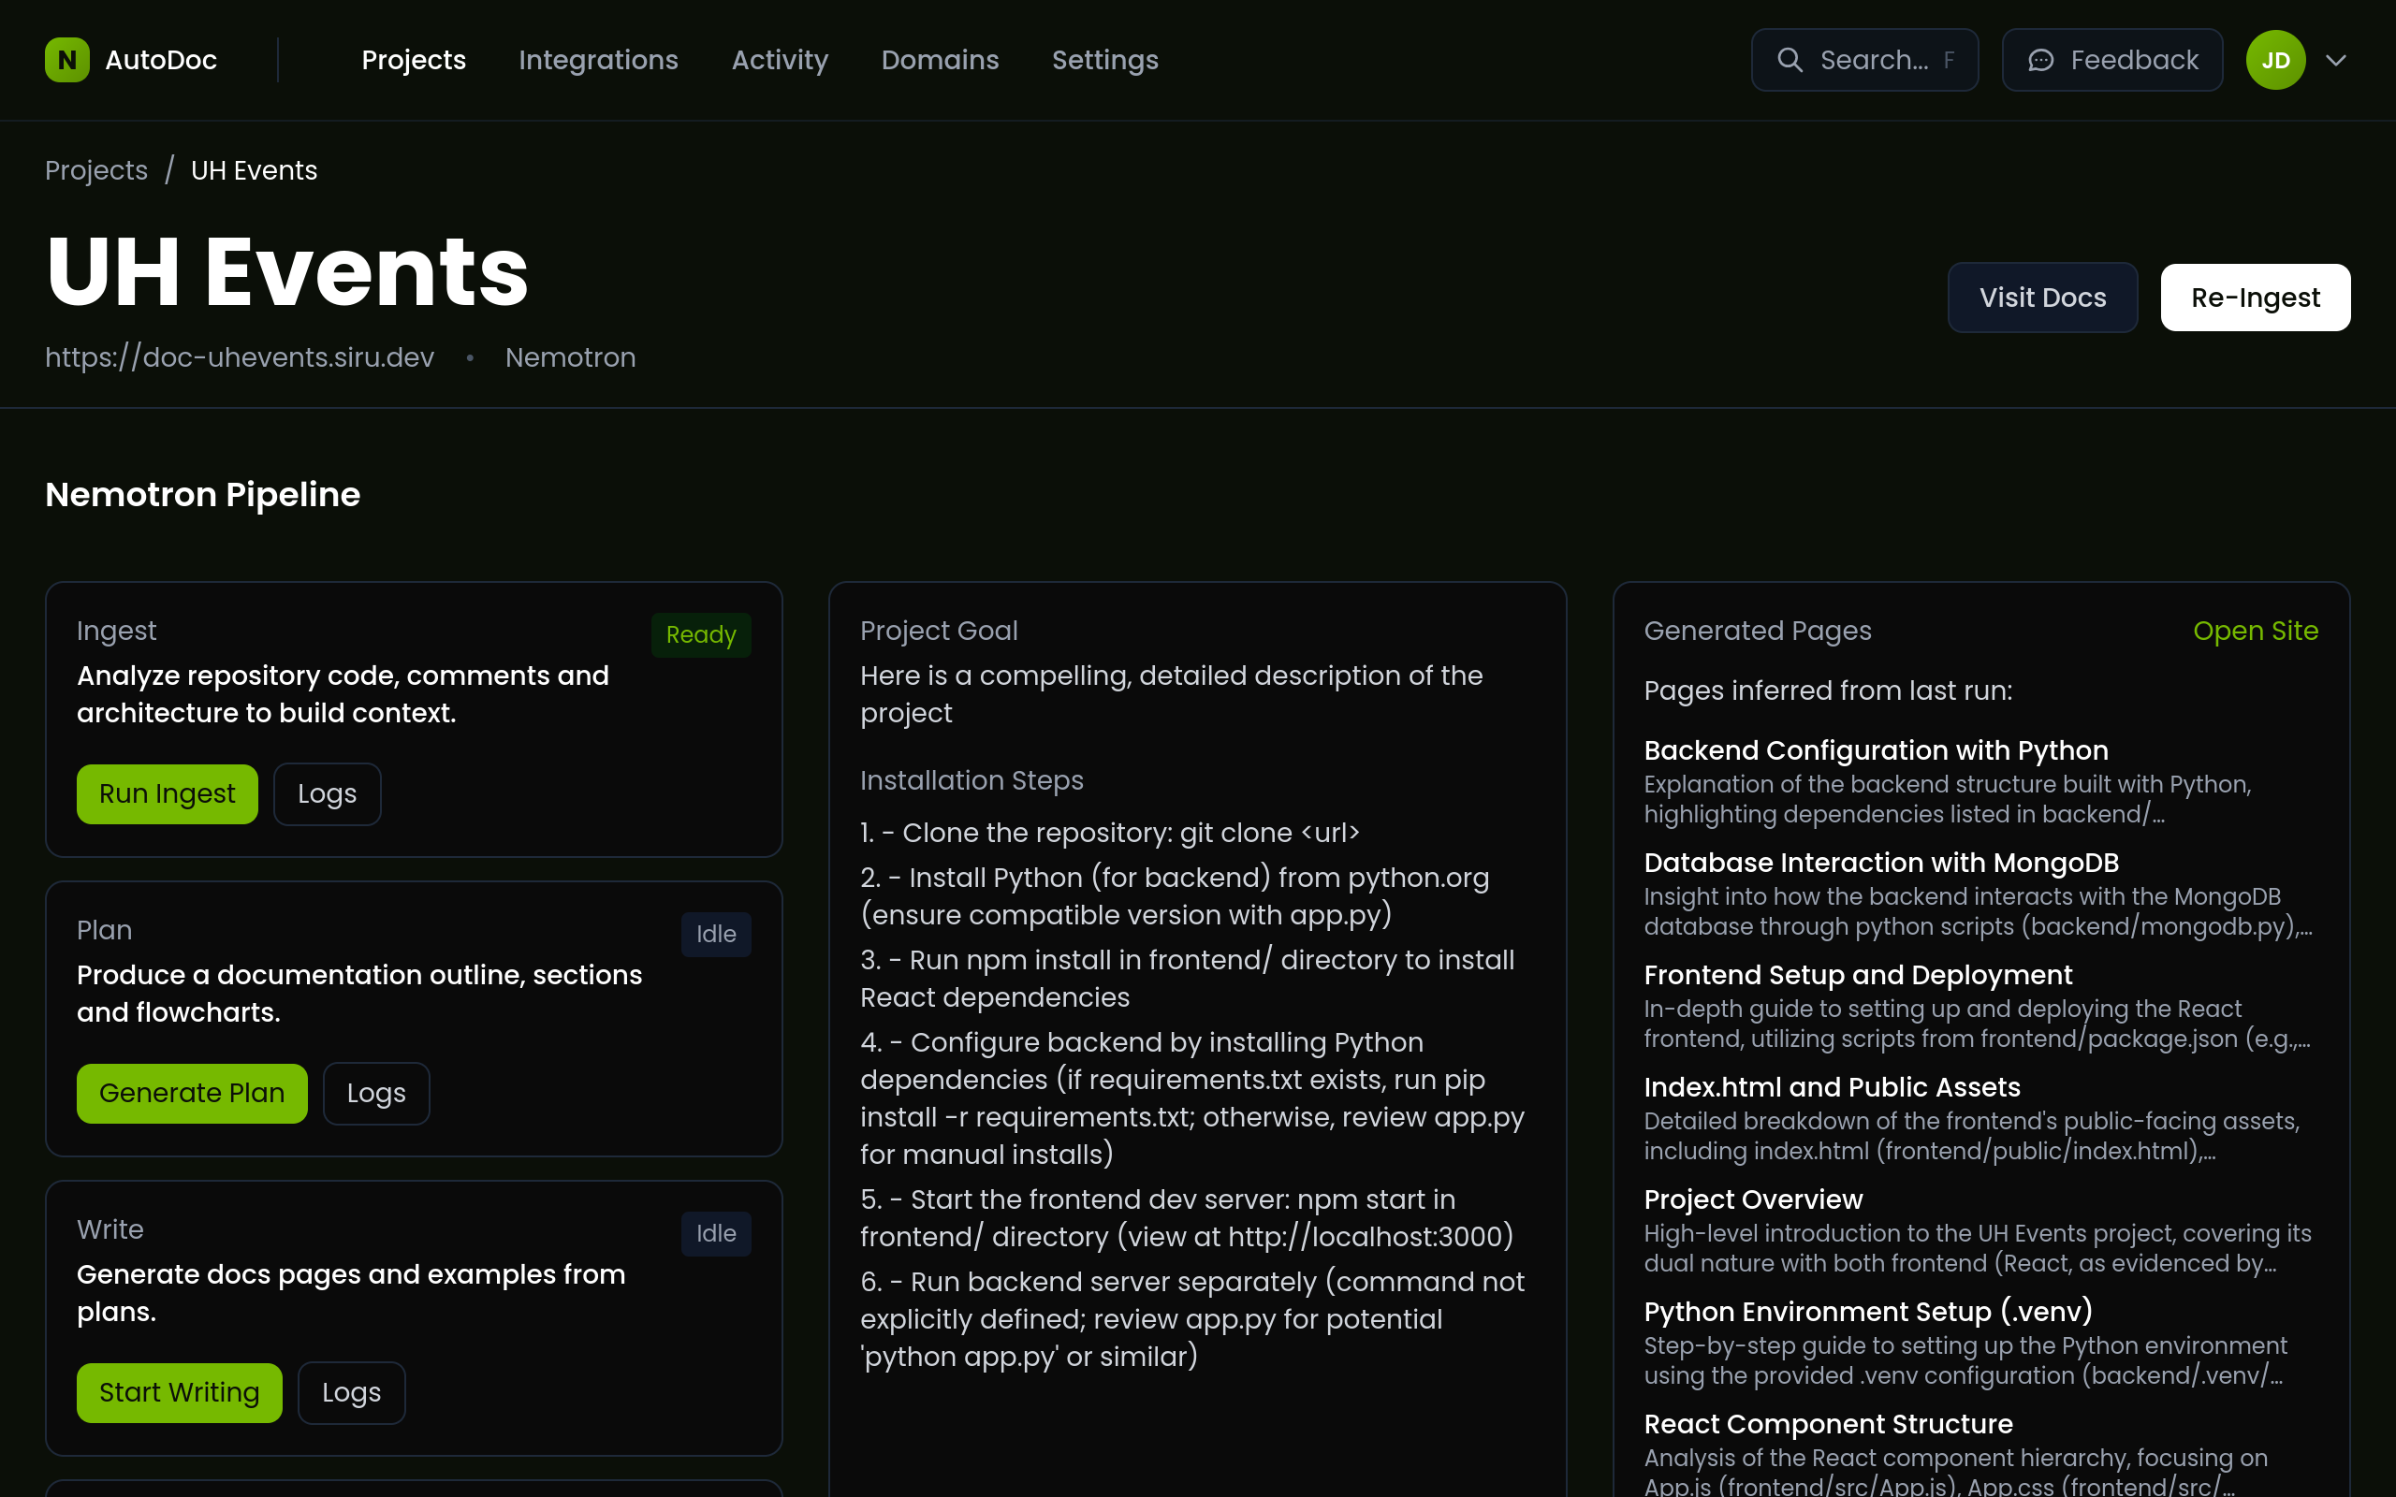Expand the account menu chevron

(2335, 61)
